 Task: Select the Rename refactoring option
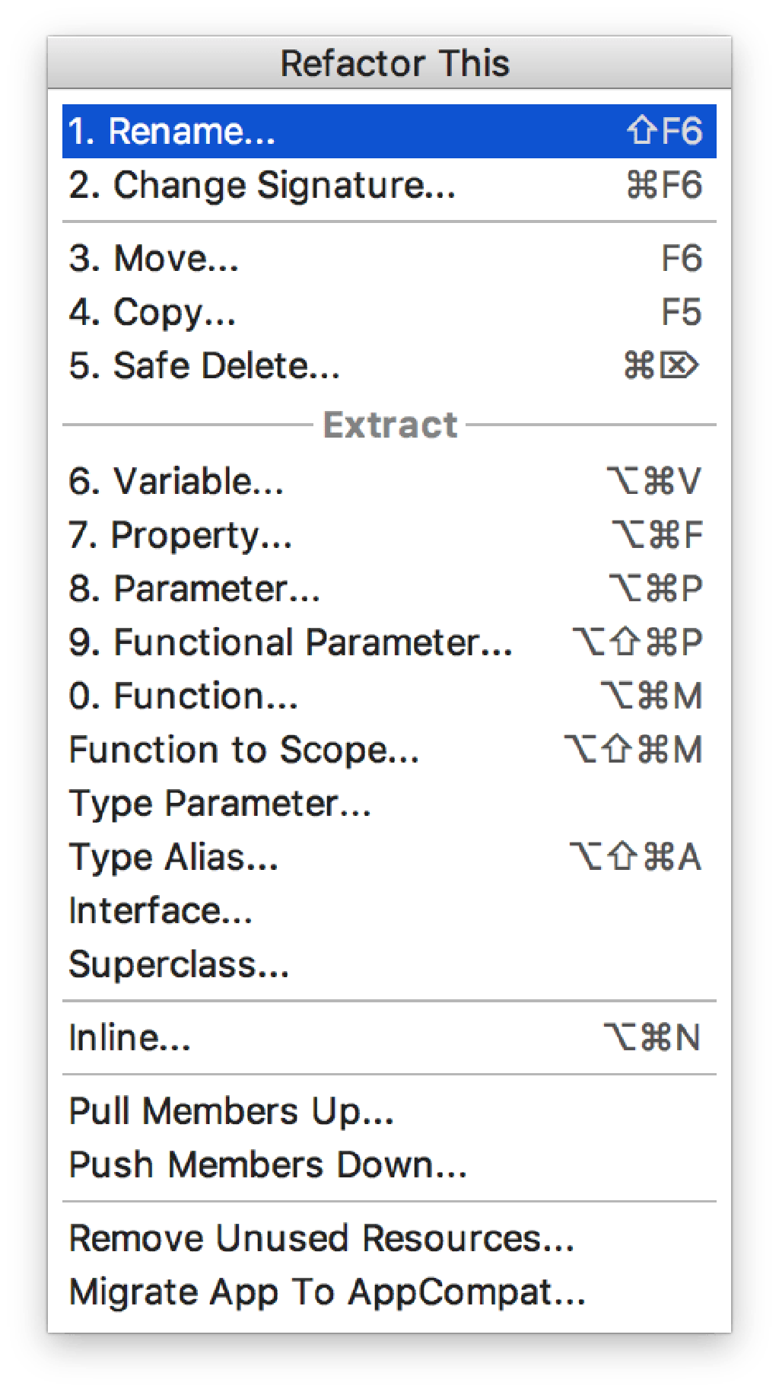click(x=173, y=132)
